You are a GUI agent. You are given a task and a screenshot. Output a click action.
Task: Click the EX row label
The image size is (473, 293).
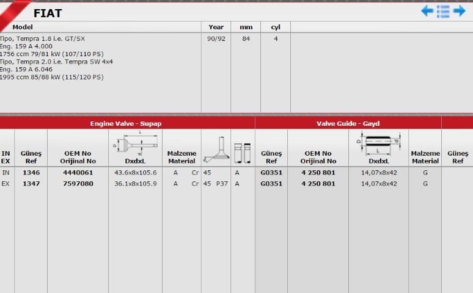coord(5,184)
